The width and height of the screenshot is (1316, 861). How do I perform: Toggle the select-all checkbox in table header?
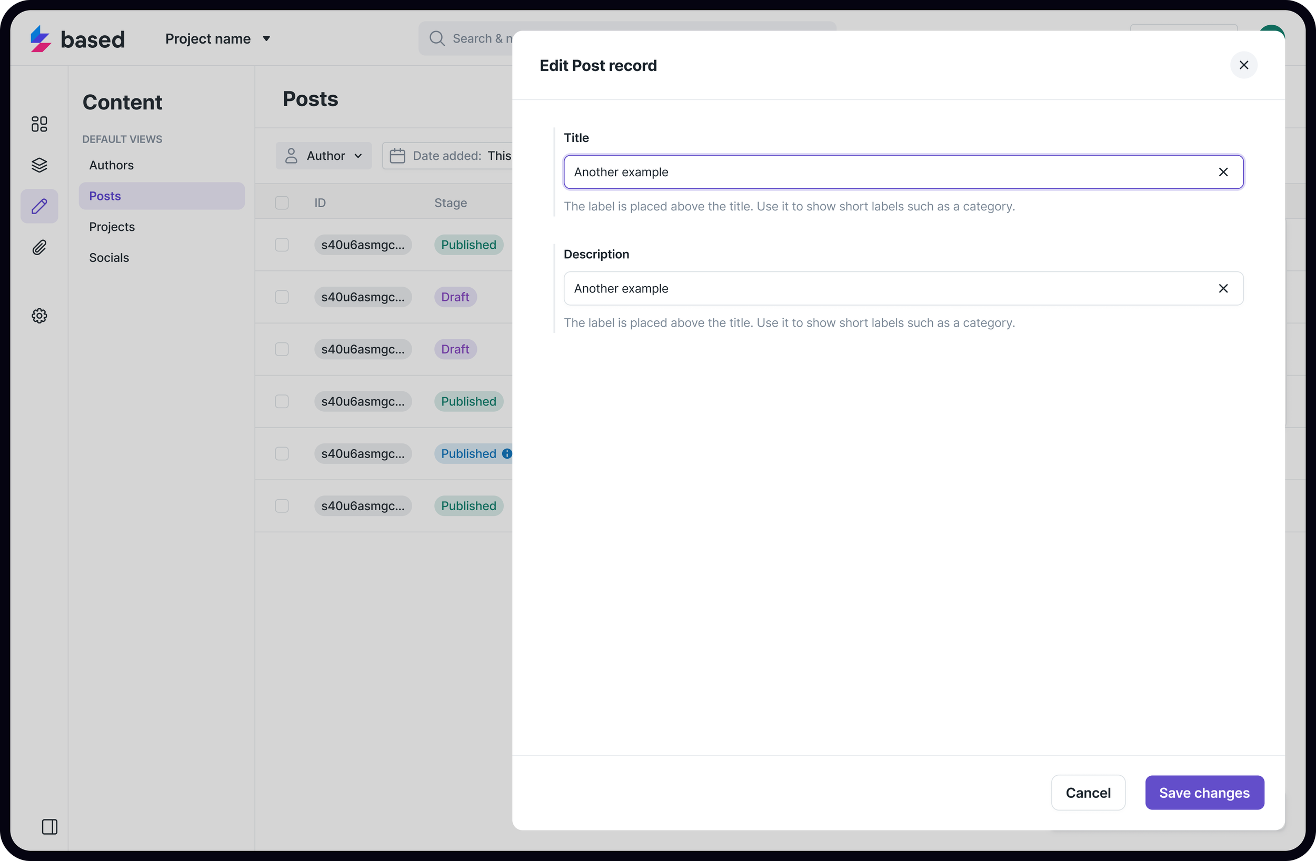pos(282,203)
